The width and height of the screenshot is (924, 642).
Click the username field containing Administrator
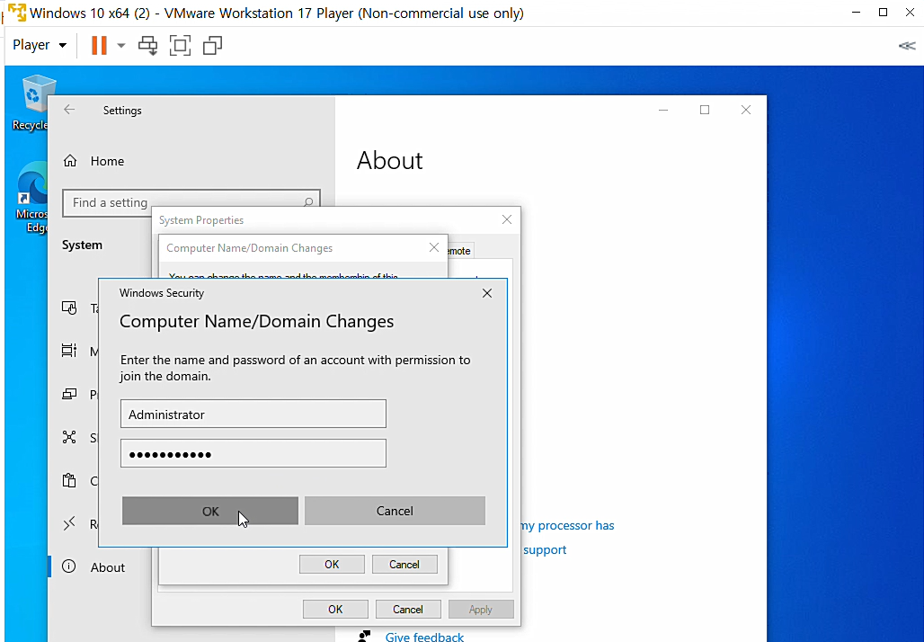(253, 414)
